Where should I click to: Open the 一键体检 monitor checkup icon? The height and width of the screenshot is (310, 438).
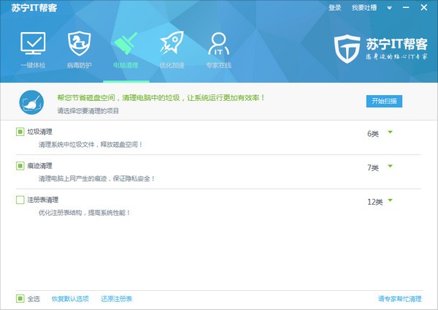coord(32,45)
